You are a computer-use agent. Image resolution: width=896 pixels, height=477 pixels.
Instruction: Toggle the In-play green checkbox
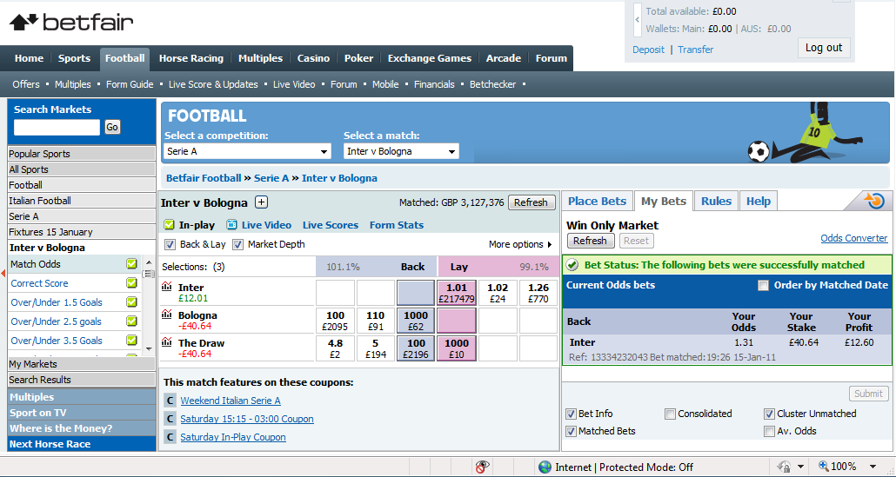(169, 225)
